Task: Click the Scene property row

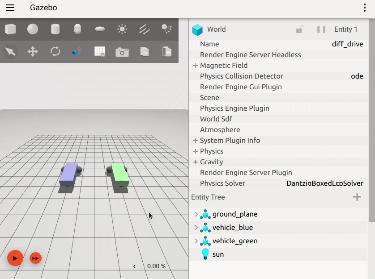Action: pyautogui.click(x=279, y=98)
